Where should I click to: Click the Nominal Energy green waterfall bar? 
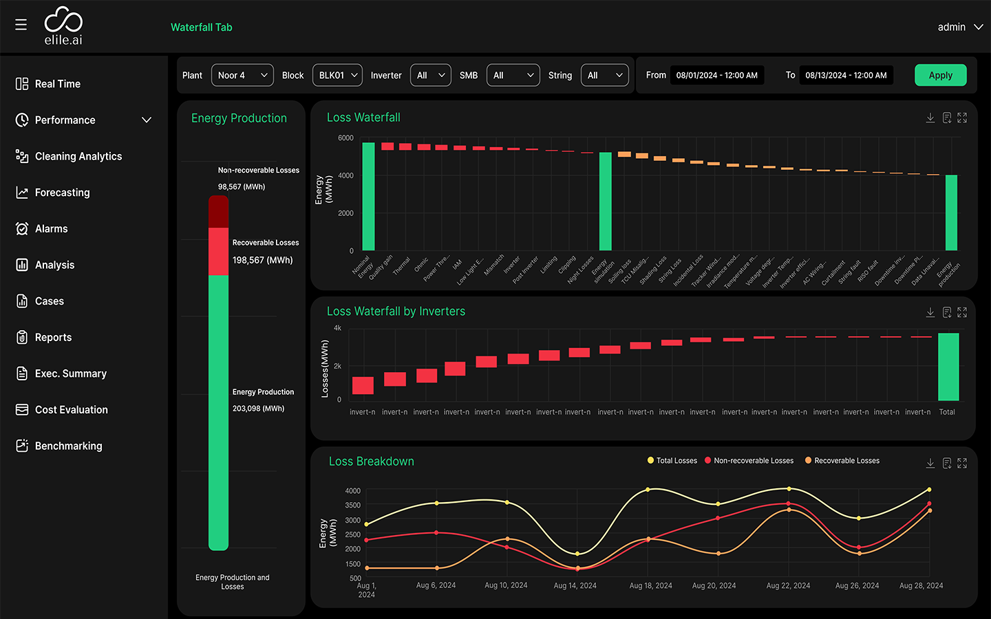[369, 197]
